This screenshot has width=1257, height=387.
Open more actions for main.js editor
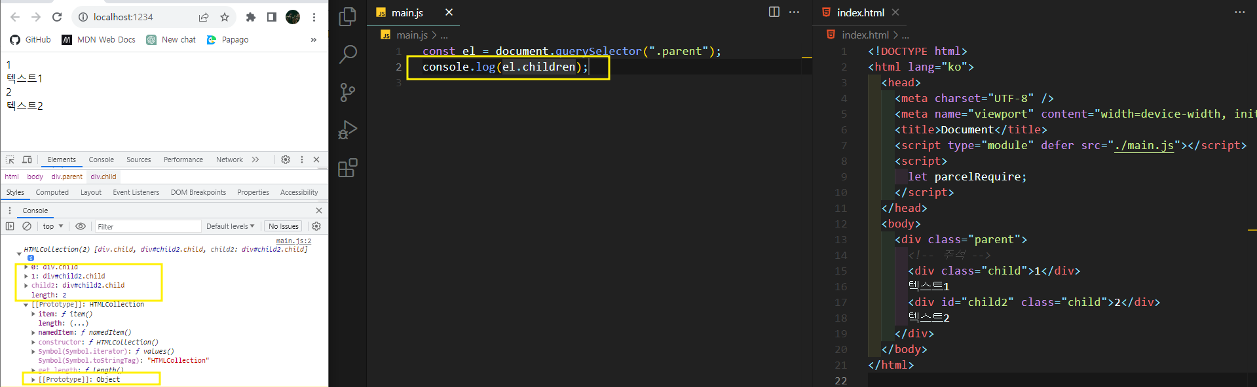pos(795,12)
